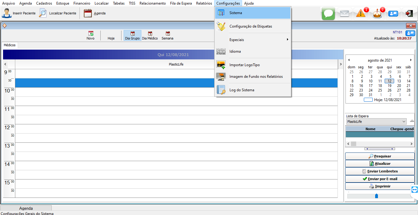Viewport: 418px width, 215px height.
Task: Click the warning alert icon
Action: (x=361, y=14)
